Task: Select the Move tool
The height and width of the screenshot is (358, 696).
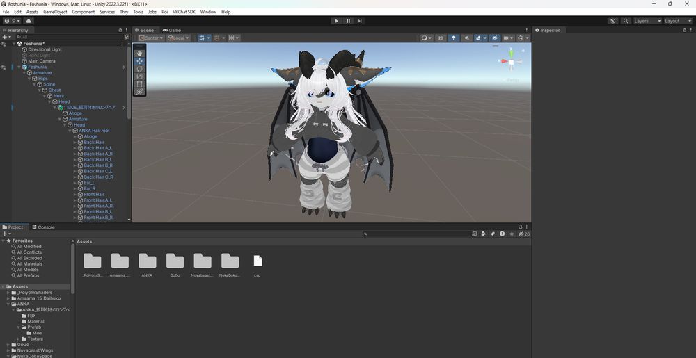Action: [x=139, y=61]
